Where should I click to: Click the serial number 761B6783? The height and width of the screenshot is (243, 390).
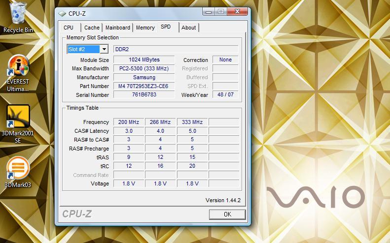pyautogui.click(x=144, y=94)
